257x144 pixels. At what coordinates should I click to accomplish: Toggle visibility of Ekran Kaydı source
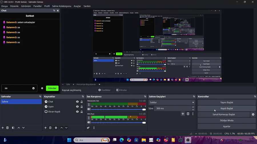click(77, 112)
